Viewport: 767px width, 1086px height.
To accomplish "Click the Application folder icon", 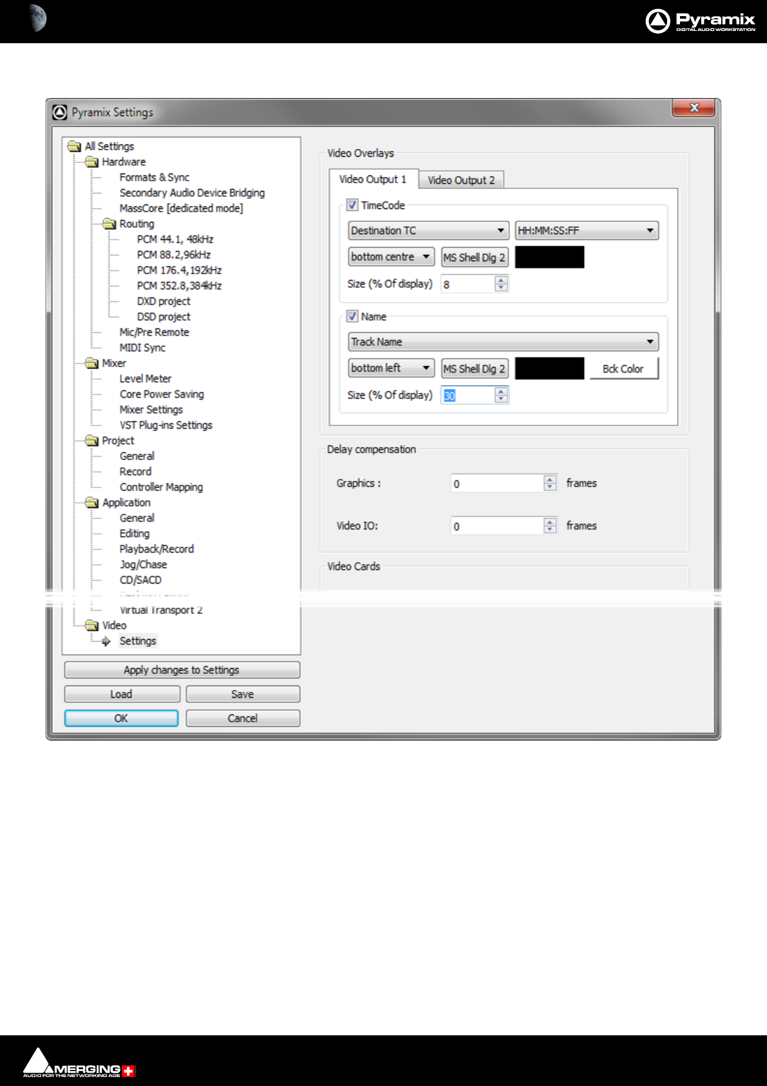I will coord(92,502).
